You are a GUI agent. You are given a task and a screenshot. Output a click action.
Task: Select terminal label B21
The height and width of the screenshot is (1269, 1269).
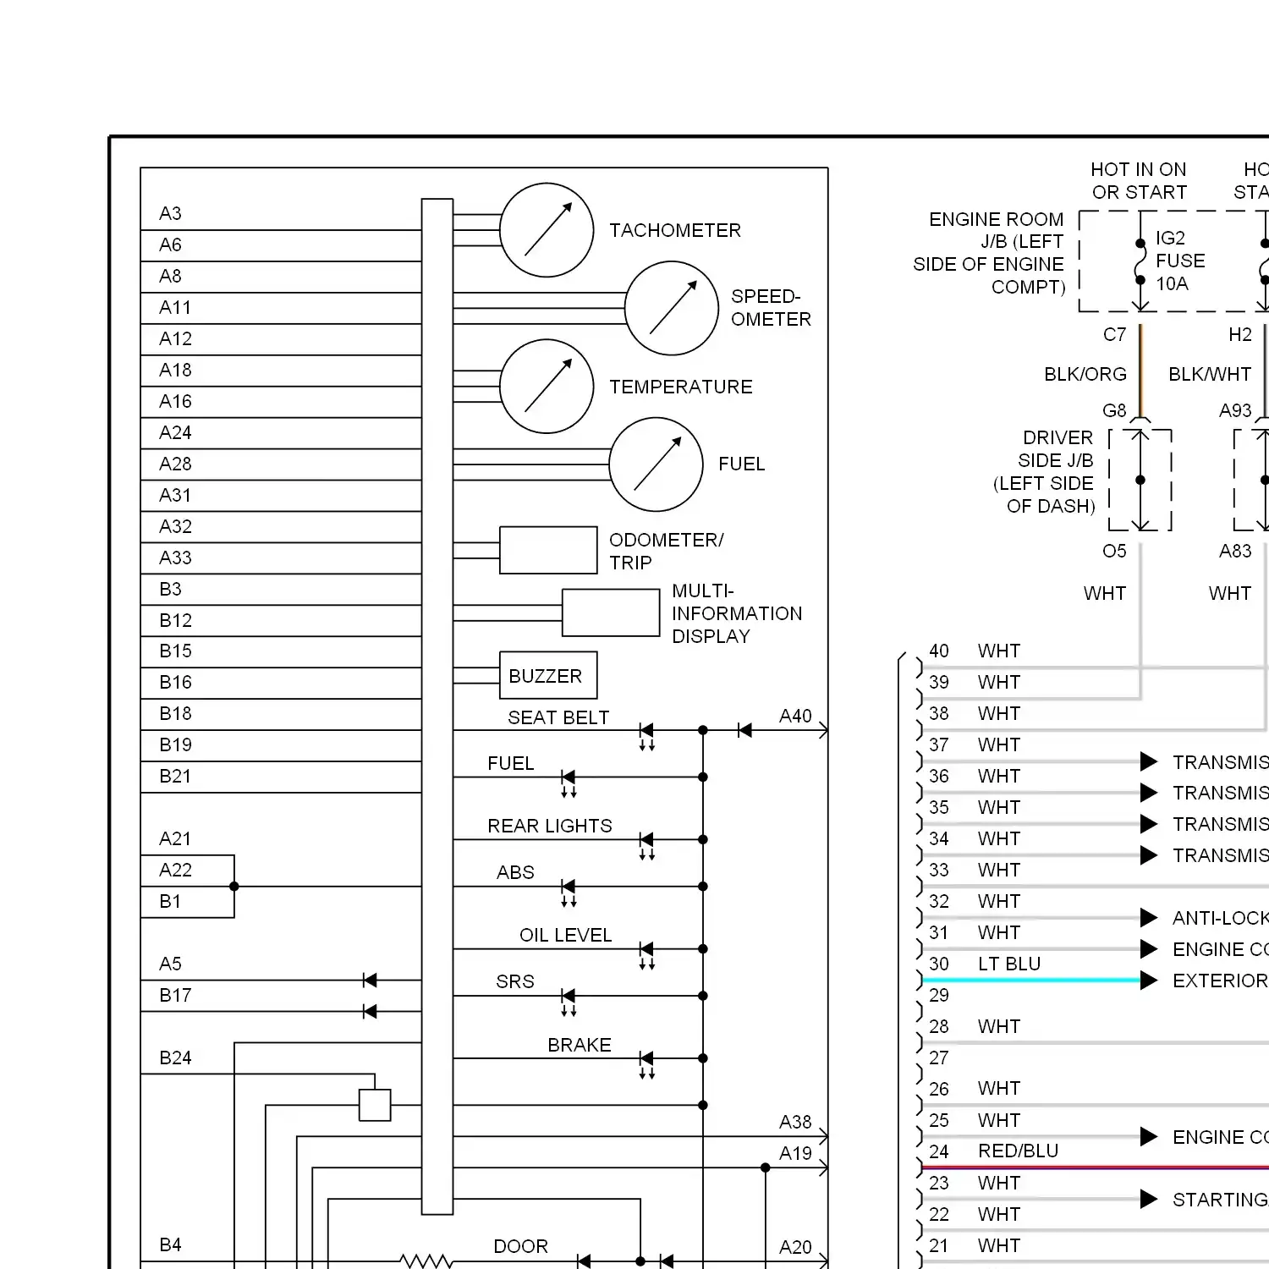[175, 776]
